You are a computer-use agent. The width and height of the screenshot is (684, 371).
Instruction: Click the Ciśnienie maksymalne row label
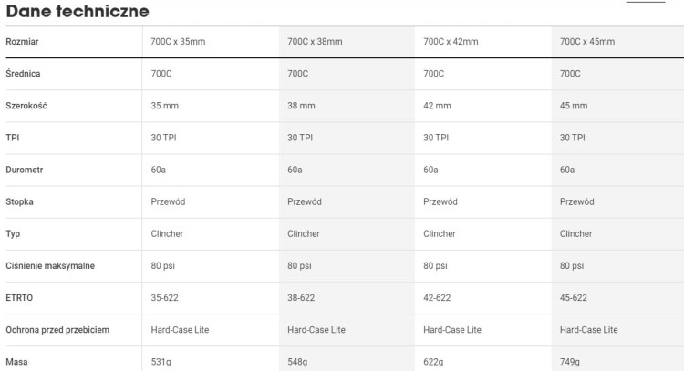(50, 266)
